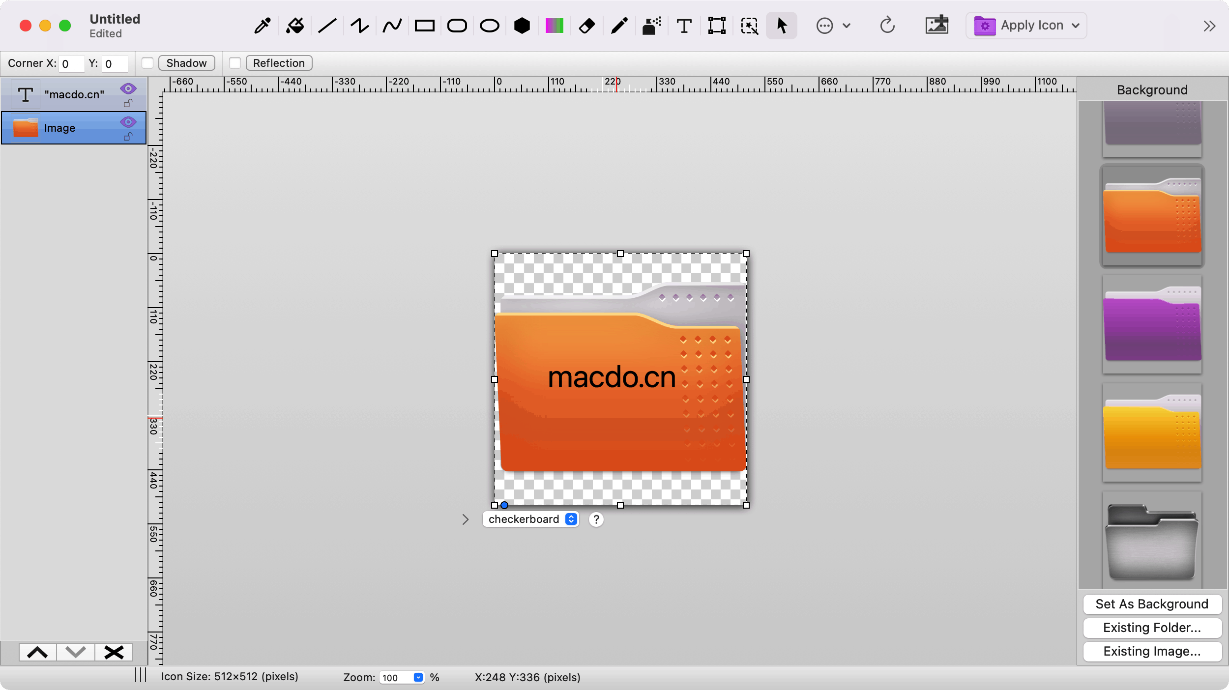This screenshot has width=1229, height=690.
Task: Select the Pencil tool
Action: [619, 25]
